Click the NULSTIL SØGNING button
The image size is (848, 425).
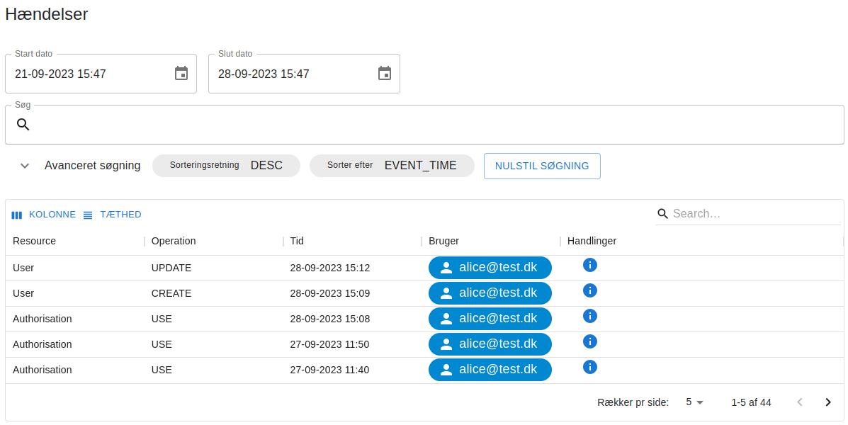542,166
